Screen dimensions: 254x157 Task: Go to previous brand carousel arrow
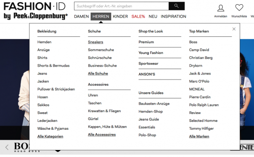coord(7,147)
